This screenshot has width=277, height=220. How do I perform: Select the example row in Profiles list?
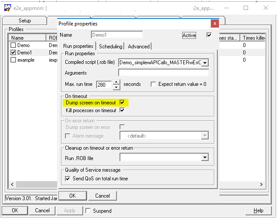point(26,60)
